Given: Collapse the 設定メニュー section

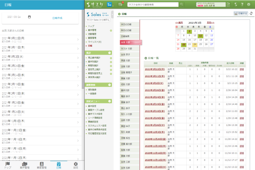Looking at the screenshot, I should pos(110,101).
